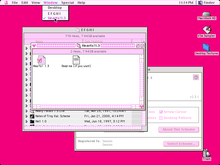Click the v2.3.1 version text in Kaleidoscope
Viewport: 220px width, 165px height.
coord(194,97)
